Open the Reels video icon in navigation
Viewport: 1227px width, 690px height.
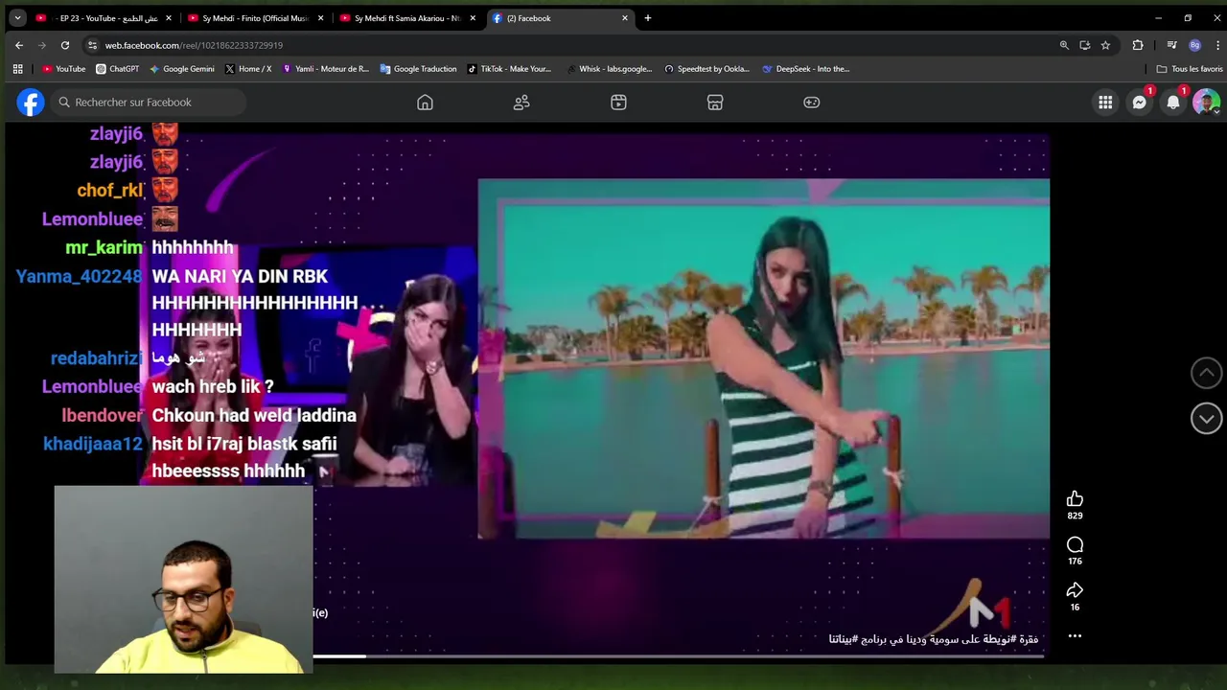[x=618, y=103]
